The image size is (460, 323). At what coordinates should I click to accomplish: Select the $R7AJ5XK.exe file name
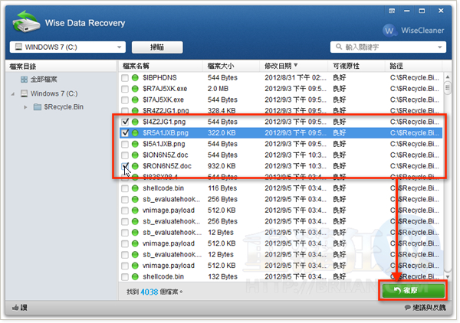(x=165, y=89)
